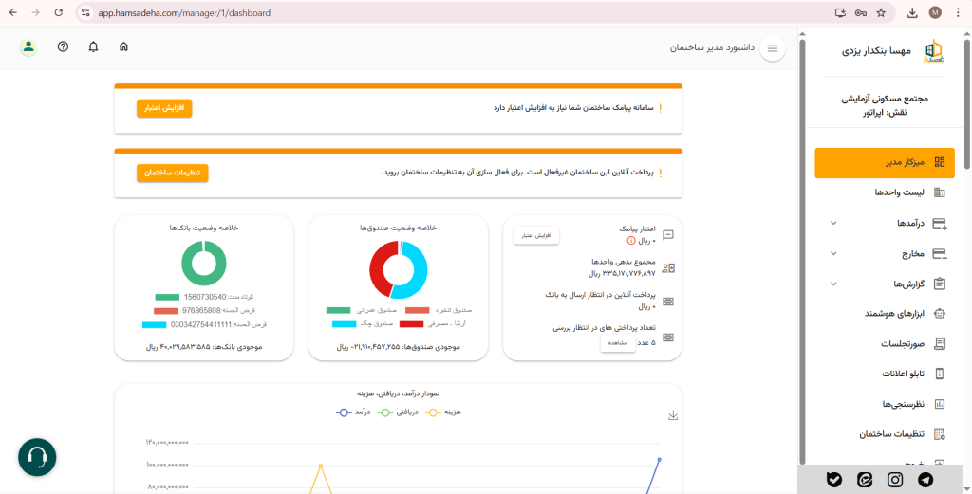Image resolution: width=972 pixels, height=494 pixels.
Task: Click the صندوق تنخواه legend swatch
Action: [418, 310]
